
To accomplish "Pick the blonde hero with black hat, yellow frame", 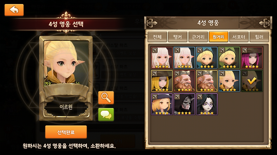I will (x=162, y=81).
